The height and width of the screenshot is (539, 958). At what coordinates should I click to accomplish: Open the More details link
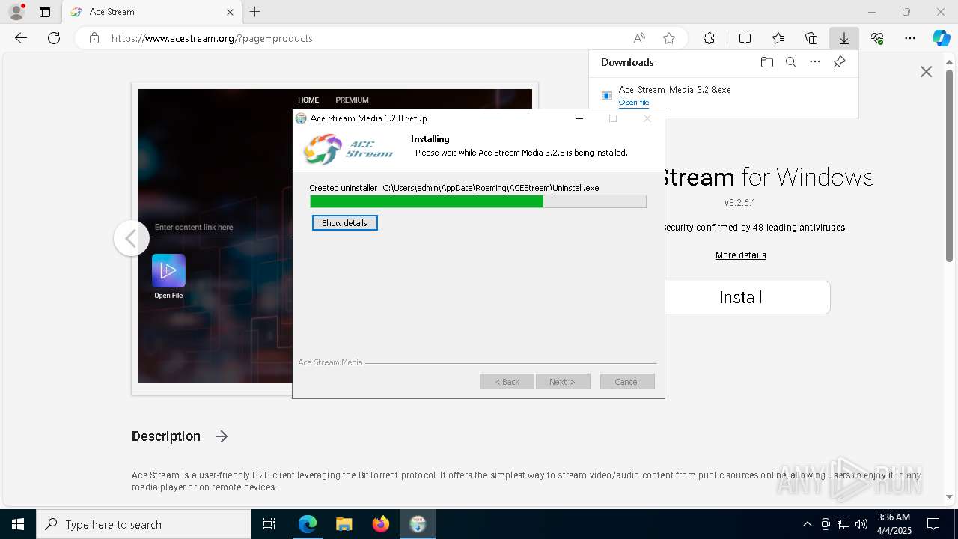point(741,255)
